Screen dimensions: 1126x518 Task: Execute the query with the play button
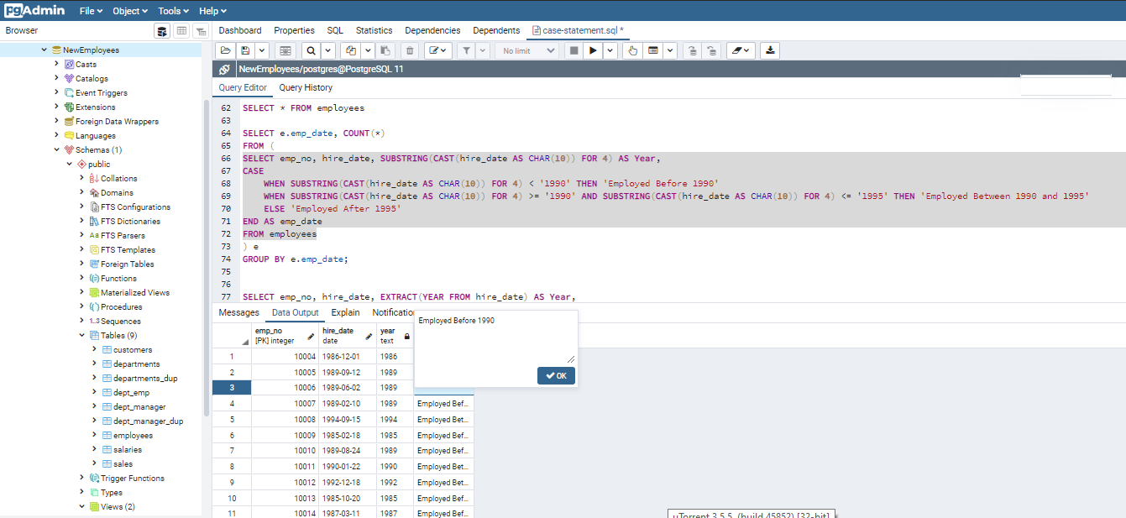[x=593, y=50]
